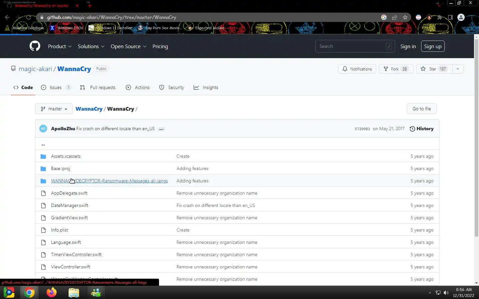
Task: Go to parent directory with the two dots
Action: tap(43, 145)
